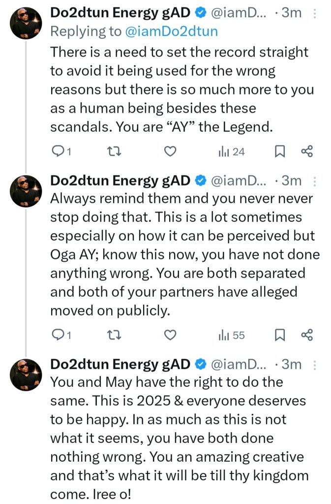View analytics showing 24 views
The height and width of the screenshot is (504, 331).
[231, 152]
